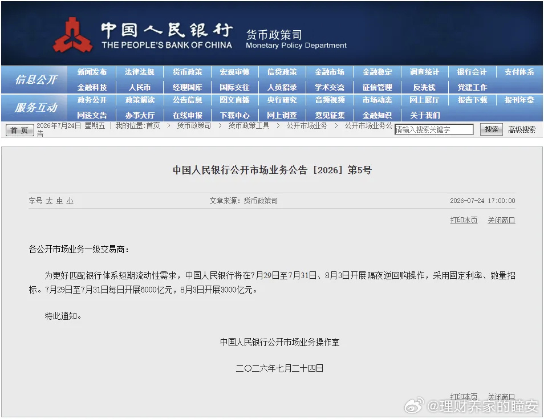Click the 下载中心 link
This screenshot has height=419, width=544.
[x=234, y=116]
